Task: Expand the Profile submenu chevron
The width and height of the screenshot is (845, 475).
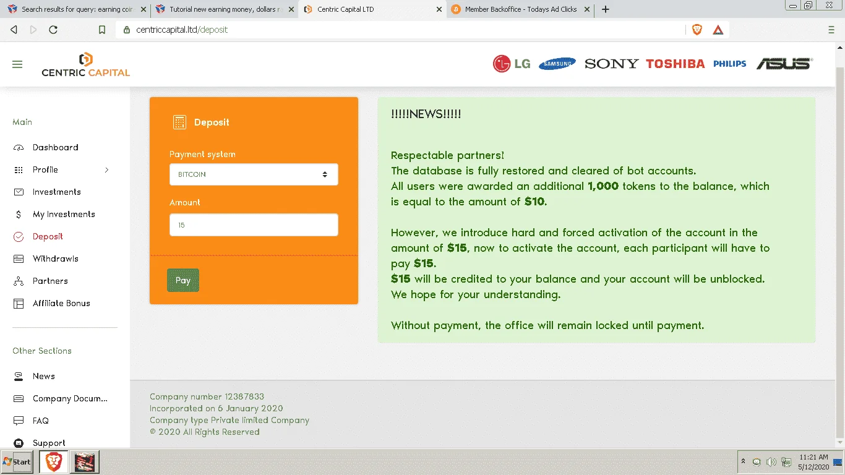Action: [106, 170]
